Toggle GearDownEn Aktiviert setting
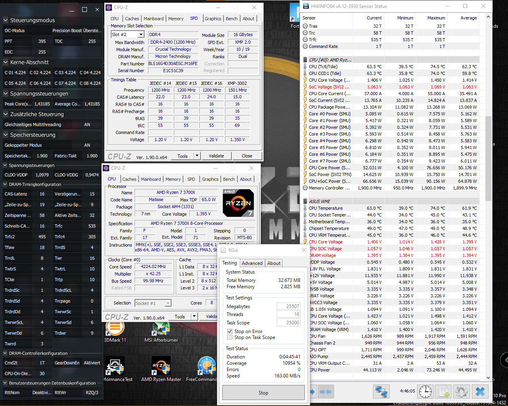Viewport: 508px width, 406px height. [92, 363]
